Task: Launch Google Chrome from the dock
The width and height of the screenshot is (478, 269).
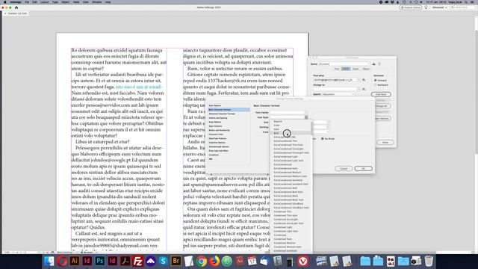Action: click(x=202, y=261)
